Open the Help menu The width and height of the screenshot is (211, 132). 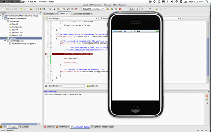coord(51,2)
